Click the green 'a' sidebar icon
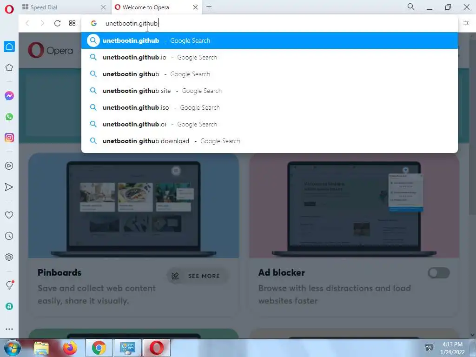Viewport: 476px width, 357px height. click(x=9, y=306)
